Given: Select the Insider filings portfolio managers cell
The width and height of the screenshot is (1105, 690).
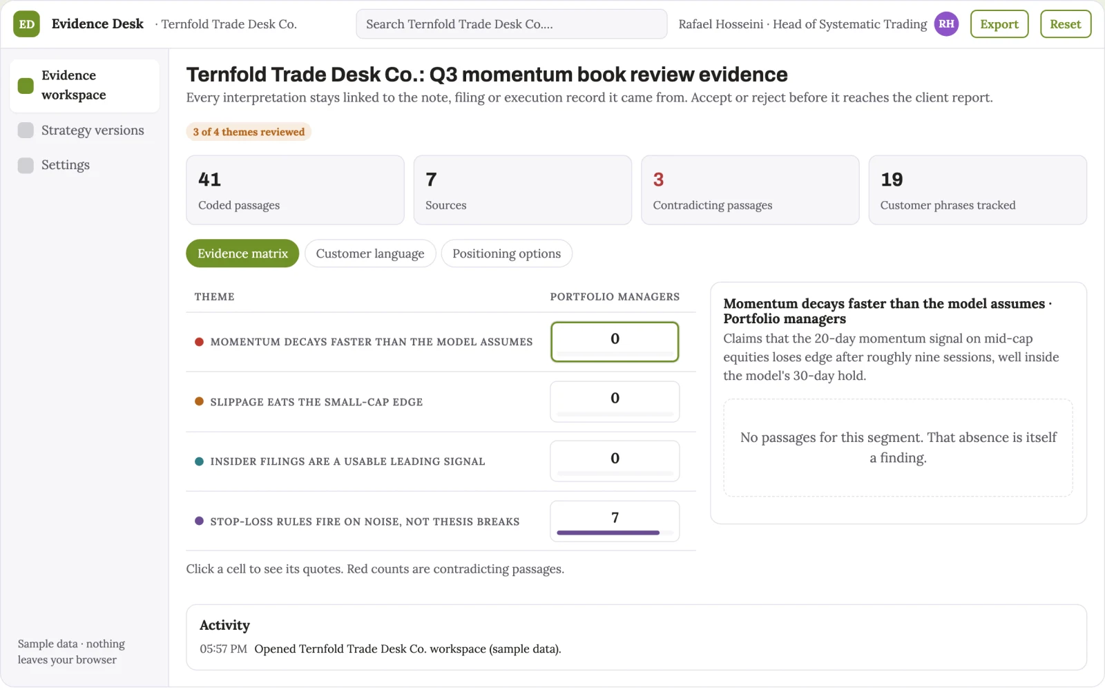Looking at the screenshot, I should [615, 461].
